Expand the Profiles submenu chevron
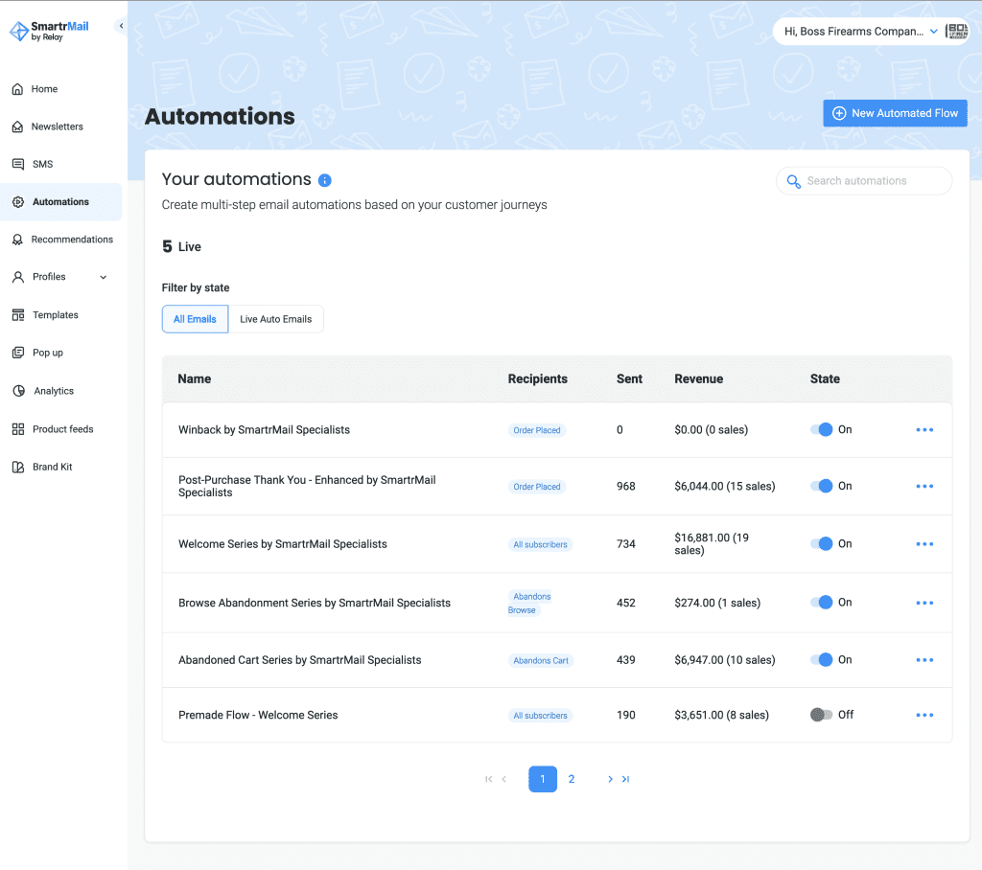Image resolution: width=982 pixels, height=870 pixels. (x=104, y=277)
